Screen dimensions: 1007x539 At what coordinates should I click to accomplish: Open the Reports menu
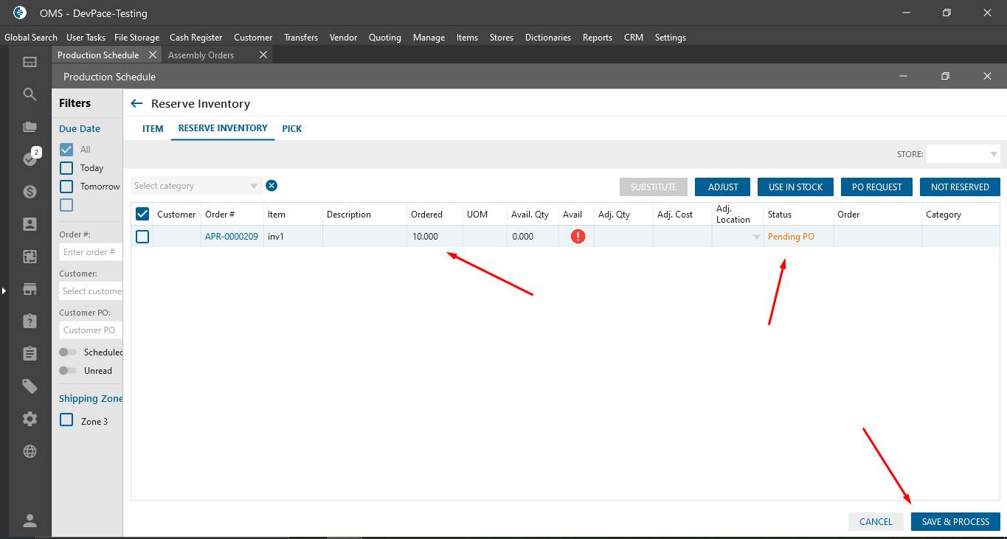tap(598, 38)
